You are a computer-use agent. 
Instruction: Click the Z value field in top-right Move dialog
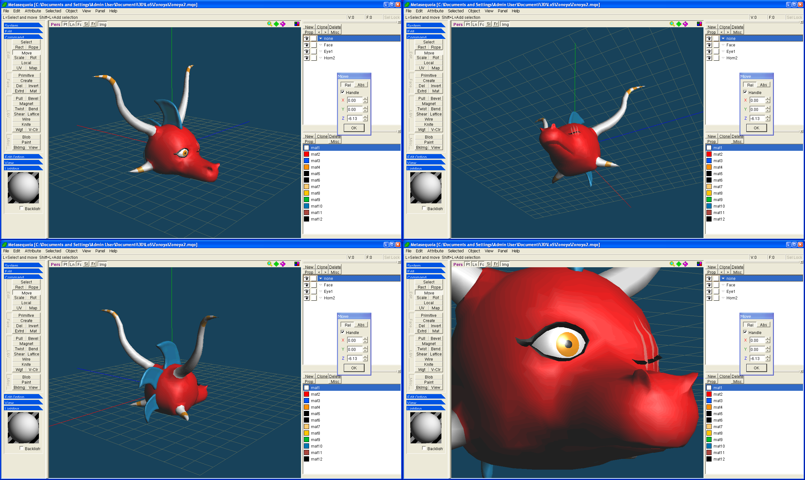tap(757, 118)
